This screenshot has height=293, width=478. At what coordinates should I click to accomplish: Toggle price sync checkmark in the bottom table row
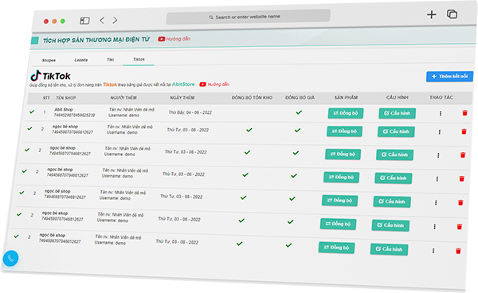[288, 245]
